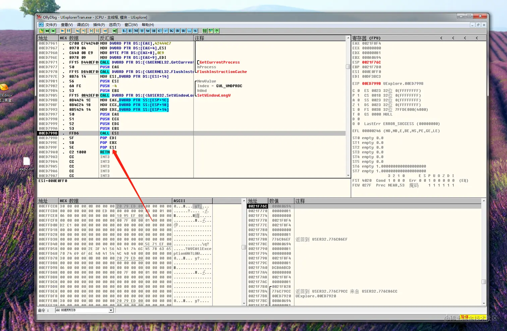507x331 pixels.
Task: Click the dump pane scrollbar thumb
Action: pos(244,247)
